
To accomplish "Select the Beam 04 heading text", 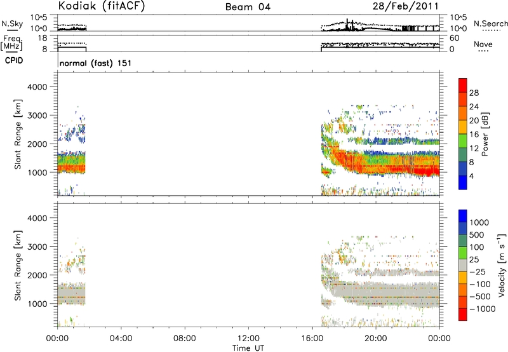I will click(x=248, y=7).
